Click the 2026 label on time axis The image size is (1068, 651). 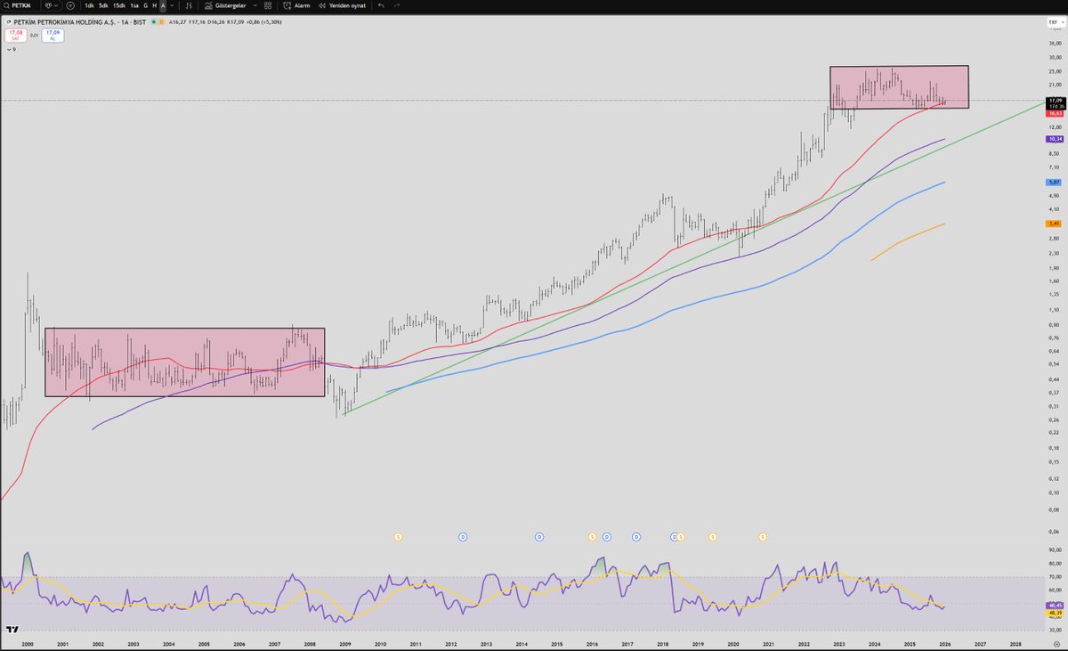pos(944,642)
